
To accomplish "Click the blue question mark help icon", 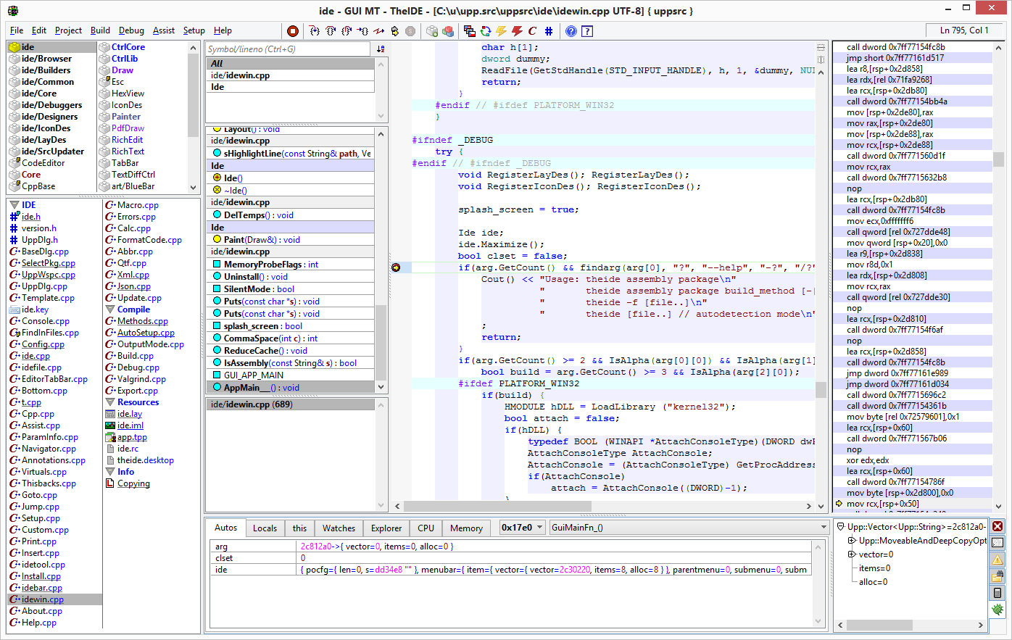I will [571, 30].
